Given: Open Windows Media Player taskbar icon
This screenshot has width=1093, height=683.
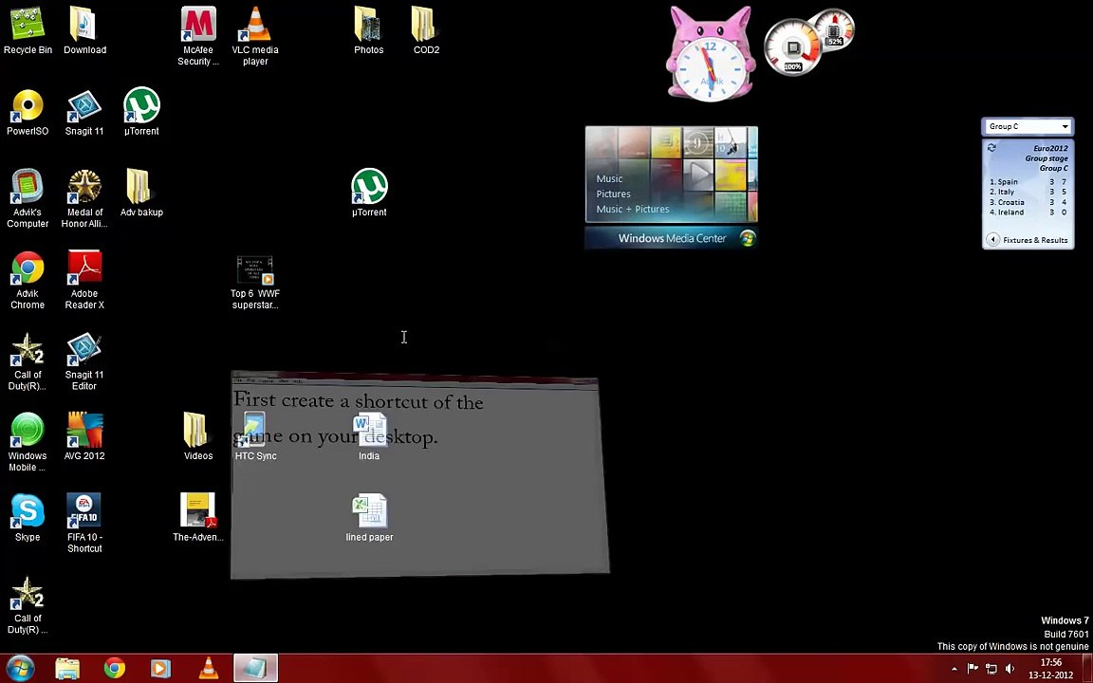Looking at the screenshot, I should 160,669.
